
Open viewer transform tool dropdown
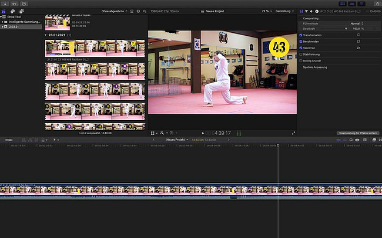[x=154, y=133]
